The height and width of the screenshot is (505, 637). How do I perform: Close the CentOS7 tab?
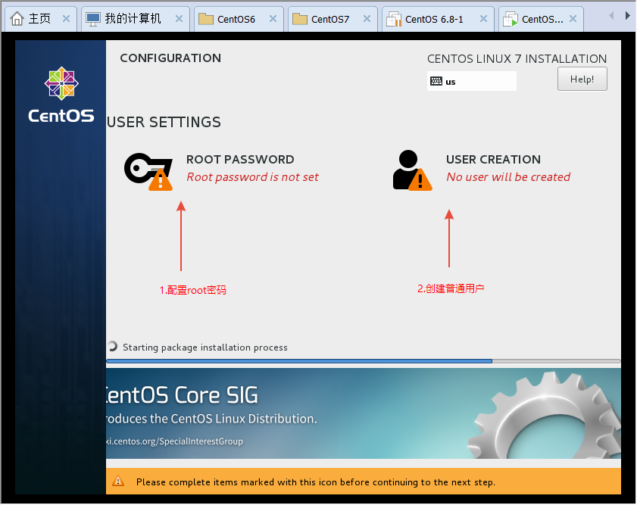click(367, 19)
